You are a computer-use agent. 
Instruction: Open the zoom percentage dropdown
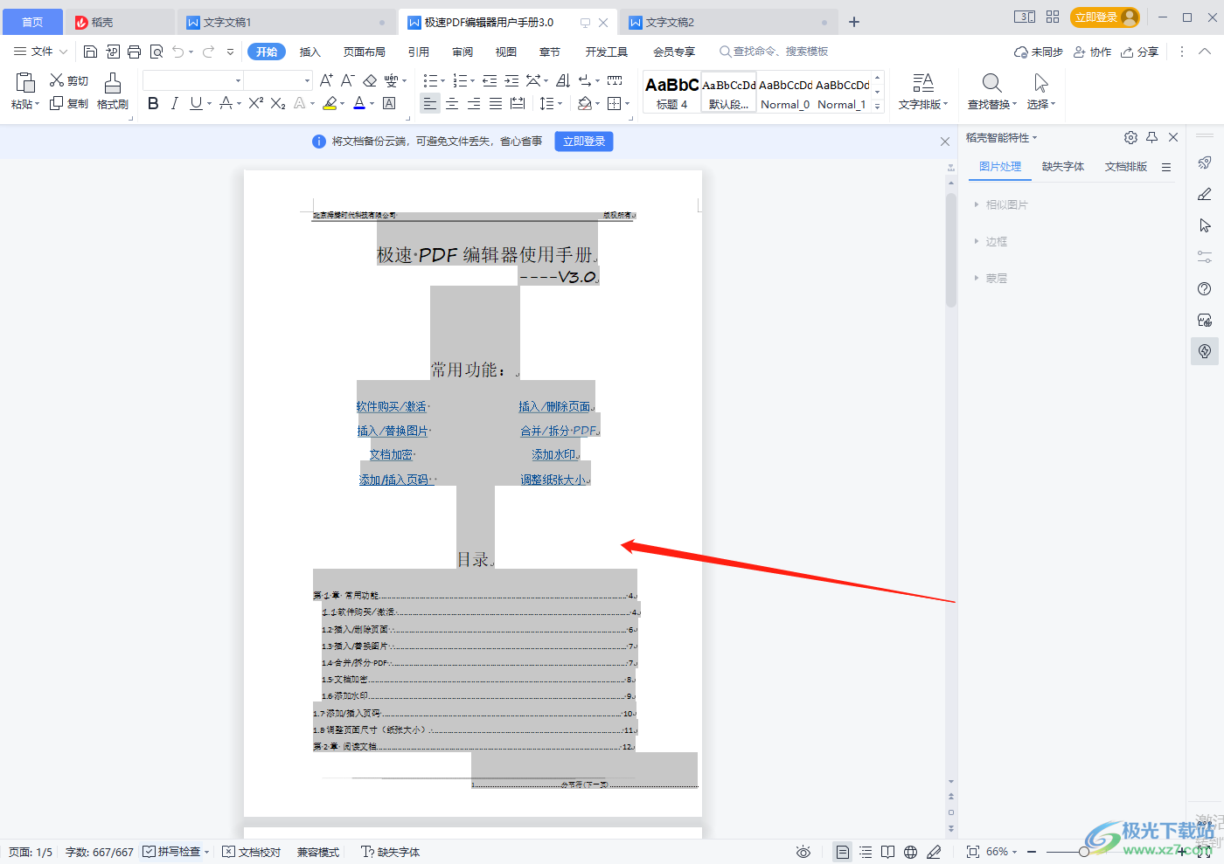point(1002,852)
